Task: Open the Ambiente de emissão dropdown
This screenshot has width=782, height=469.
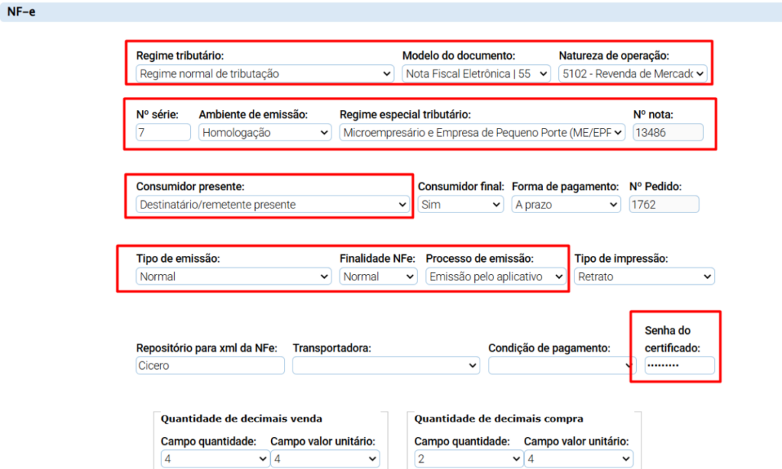Action: click(x=265, y=132)
